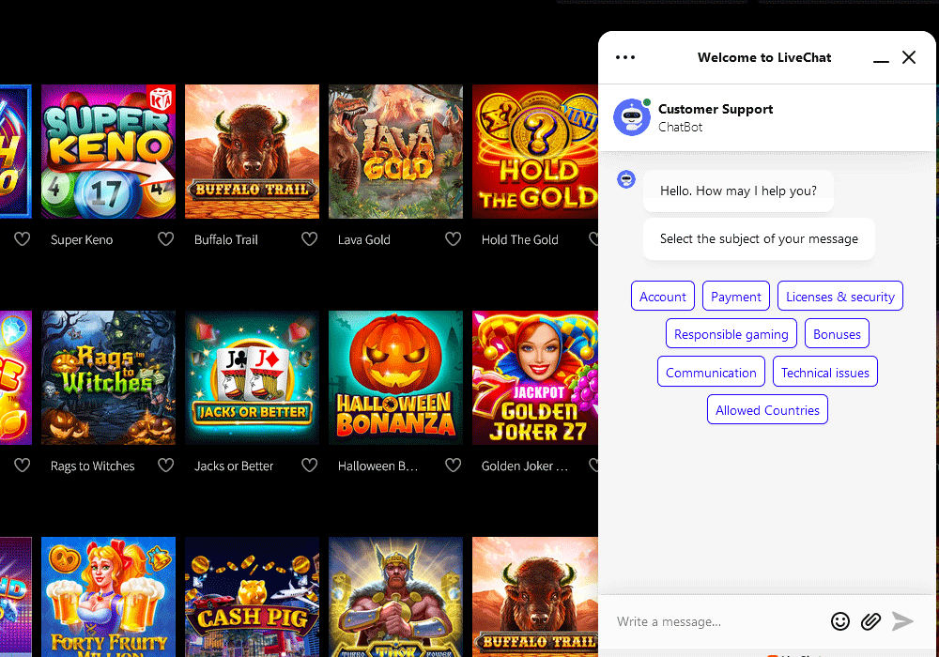939x657 pixels.
Task: Select Licenses & security topic
Action: 839,297
